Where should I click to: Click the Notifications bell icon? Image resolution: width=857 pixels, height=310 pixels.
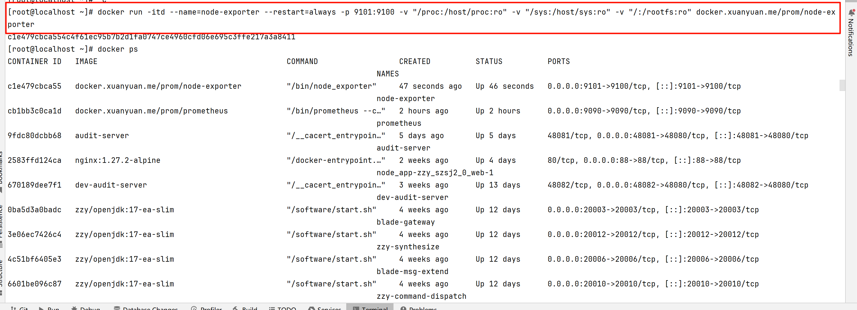click(851, 13)
